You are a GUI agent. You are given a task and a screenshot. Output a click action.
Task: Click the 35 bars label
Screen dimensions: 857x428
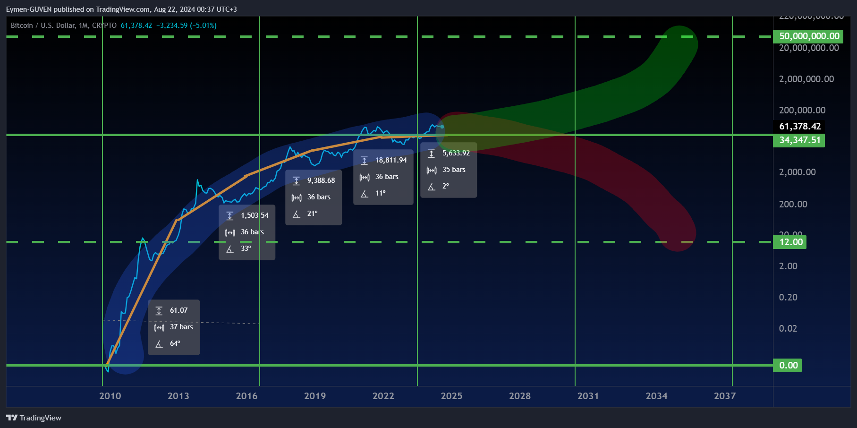[454, 170]
